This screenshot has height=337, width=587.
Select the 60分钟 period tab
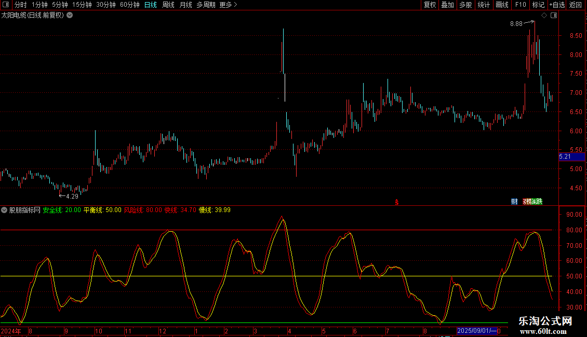(130, 5)
